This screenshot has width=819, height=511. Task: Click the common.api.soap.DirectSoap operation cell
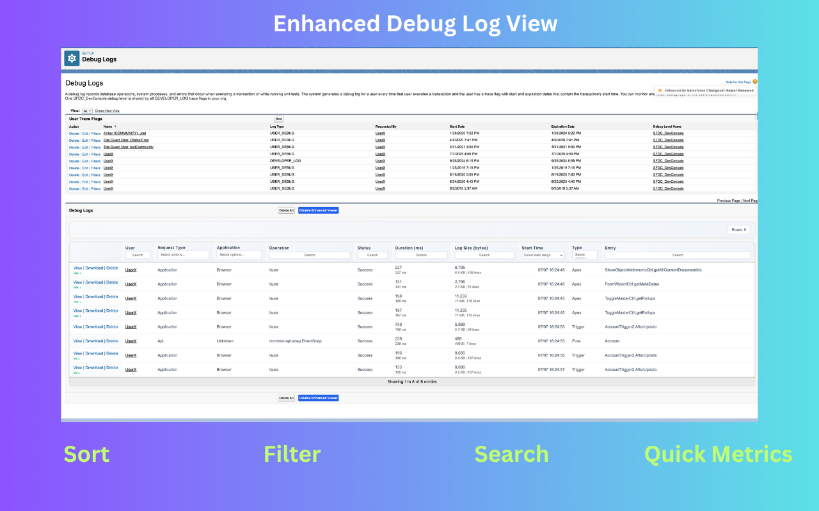(x=296, y=341)
